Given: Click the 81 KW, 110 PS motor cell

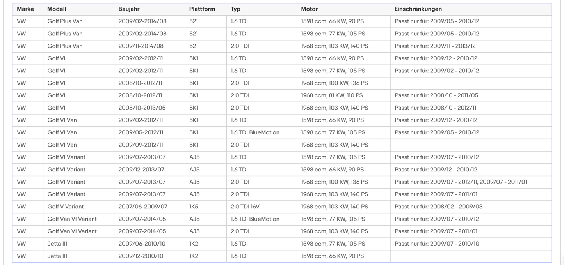Looking at the screenshot, I should tap(332, 95).
